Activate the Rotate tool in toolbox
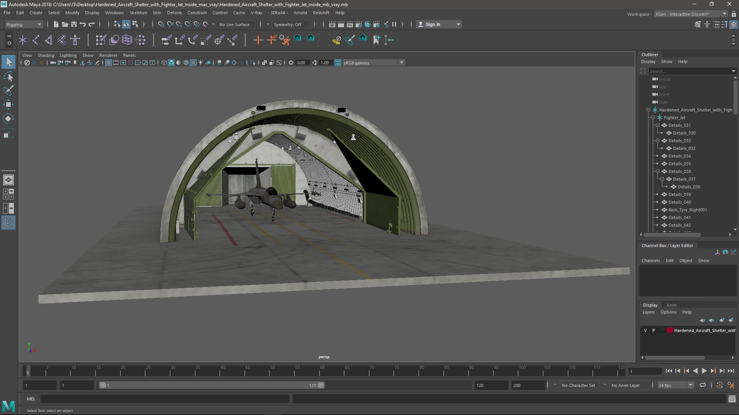Image resolution: width=739 pixels, height=415 pixels. coord(8,119)
